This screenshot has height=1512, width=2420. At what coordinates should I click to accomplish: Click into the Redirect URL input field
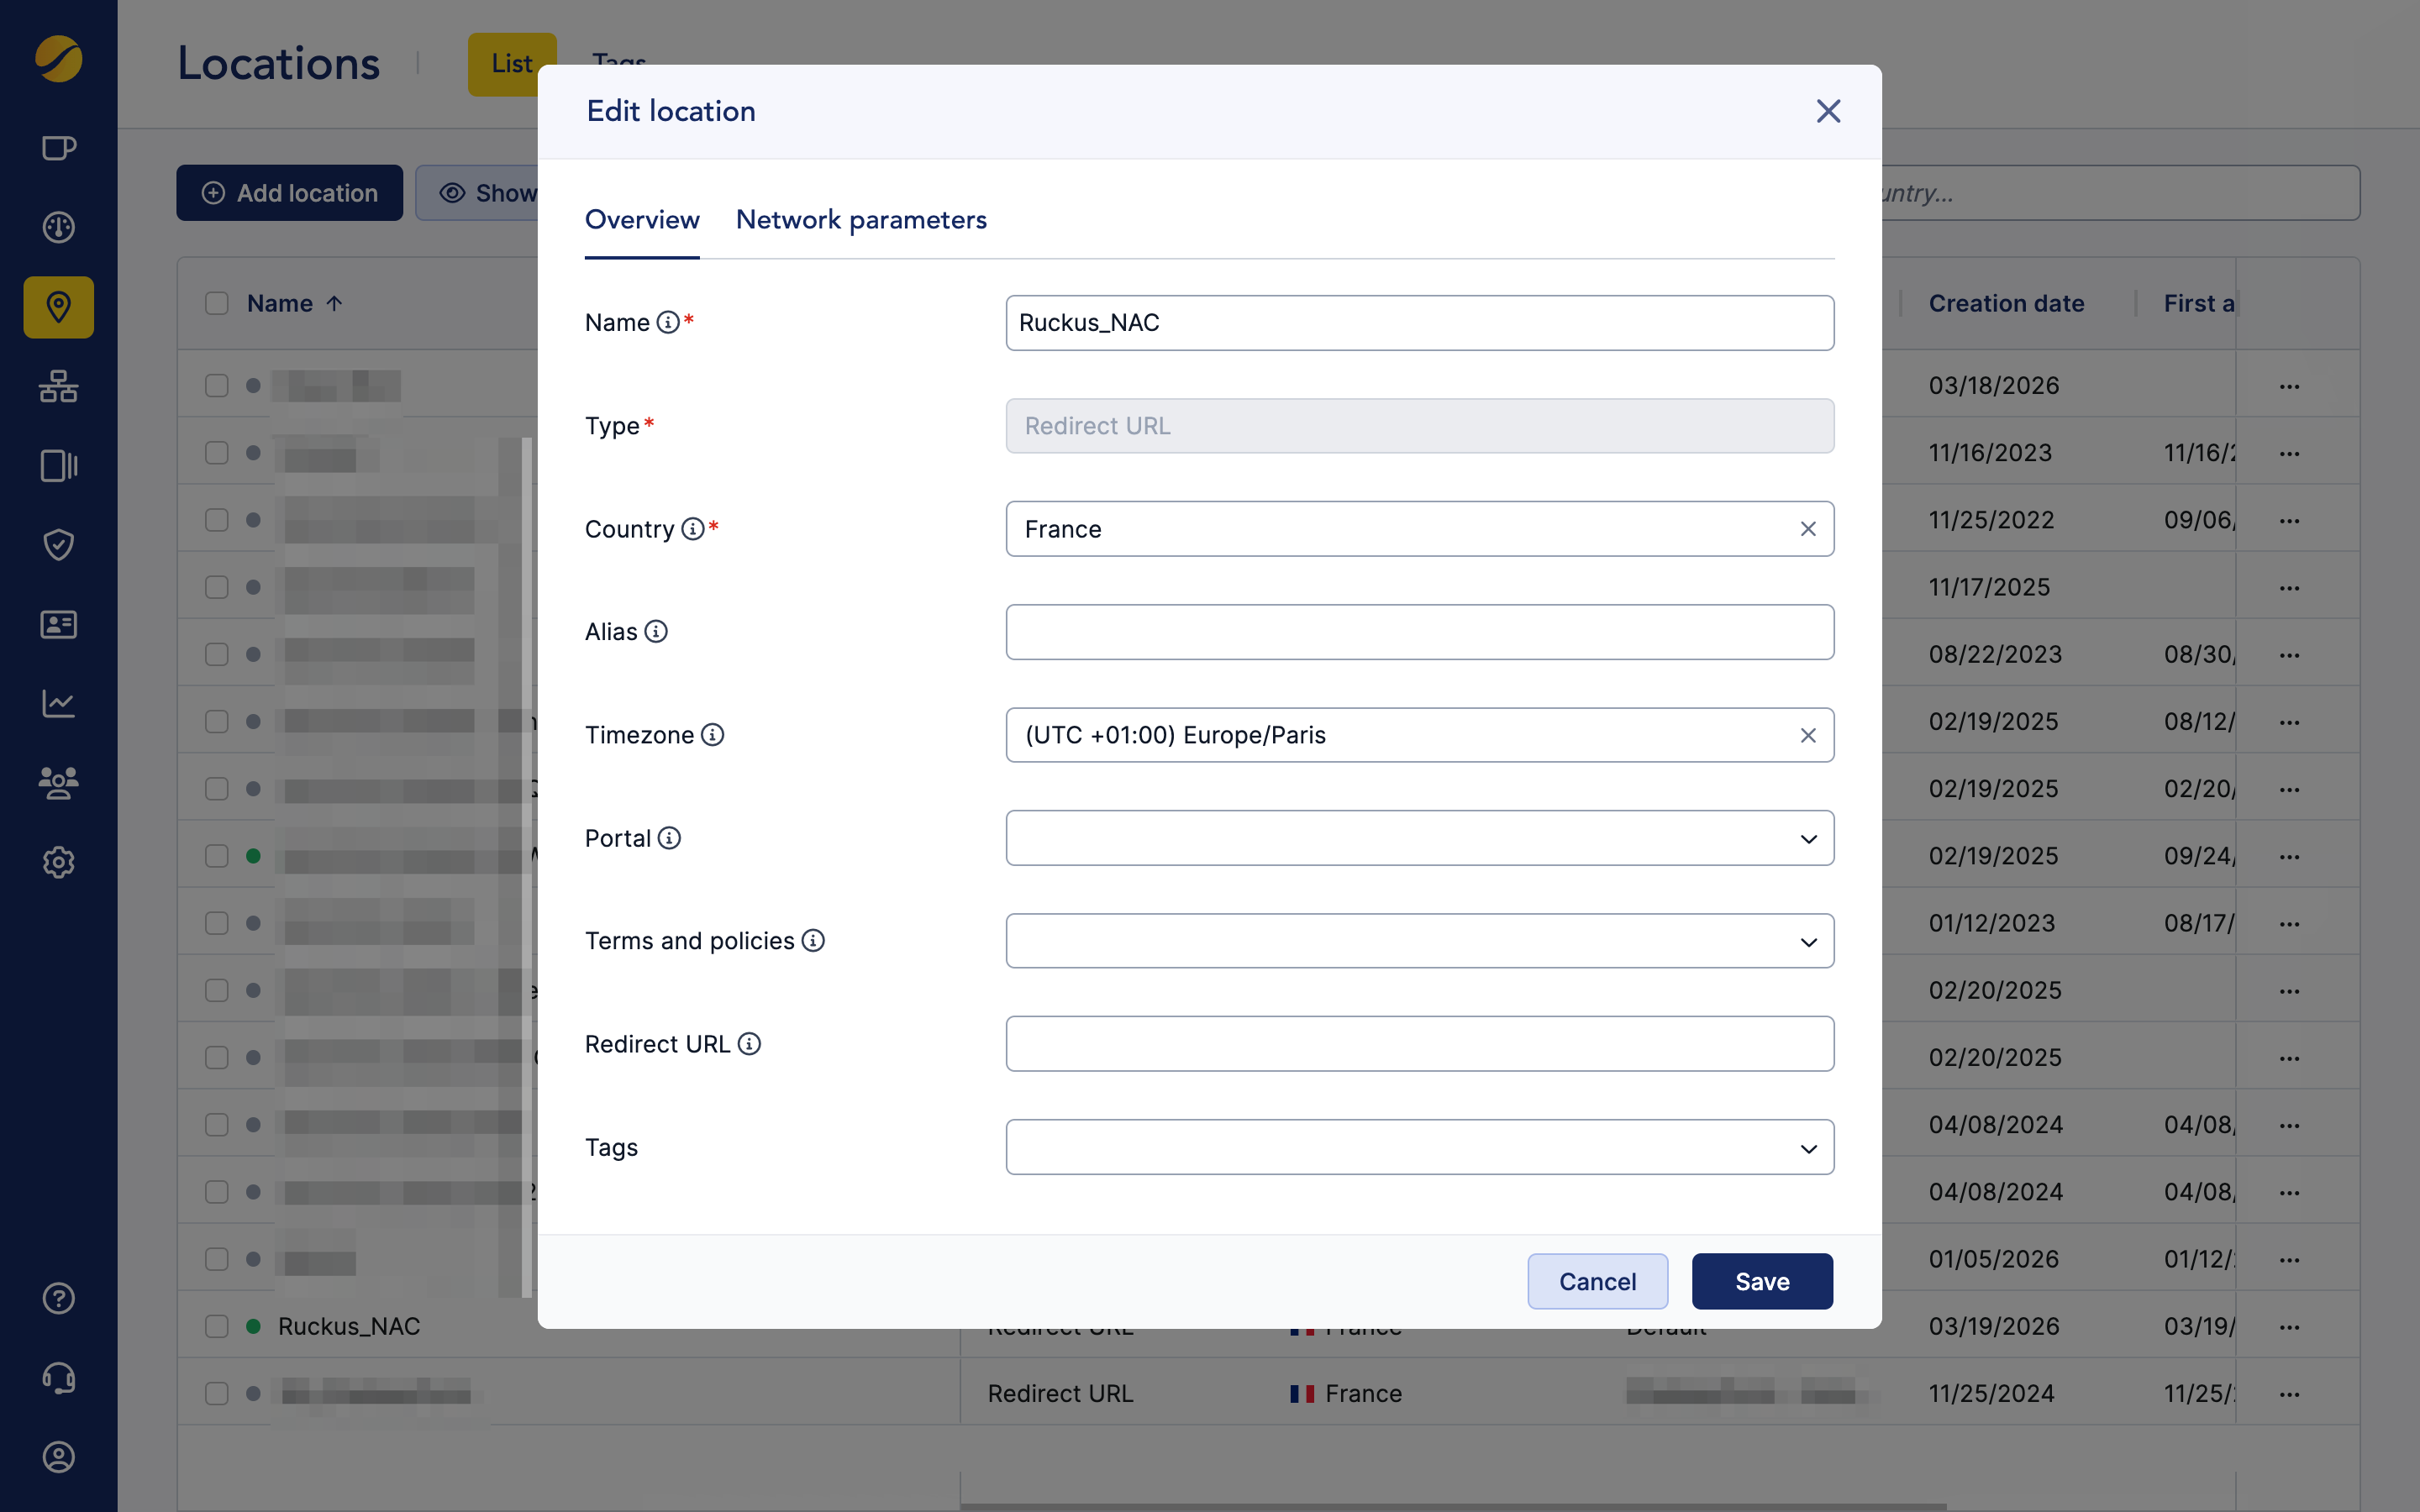tap(1420, 1044)
